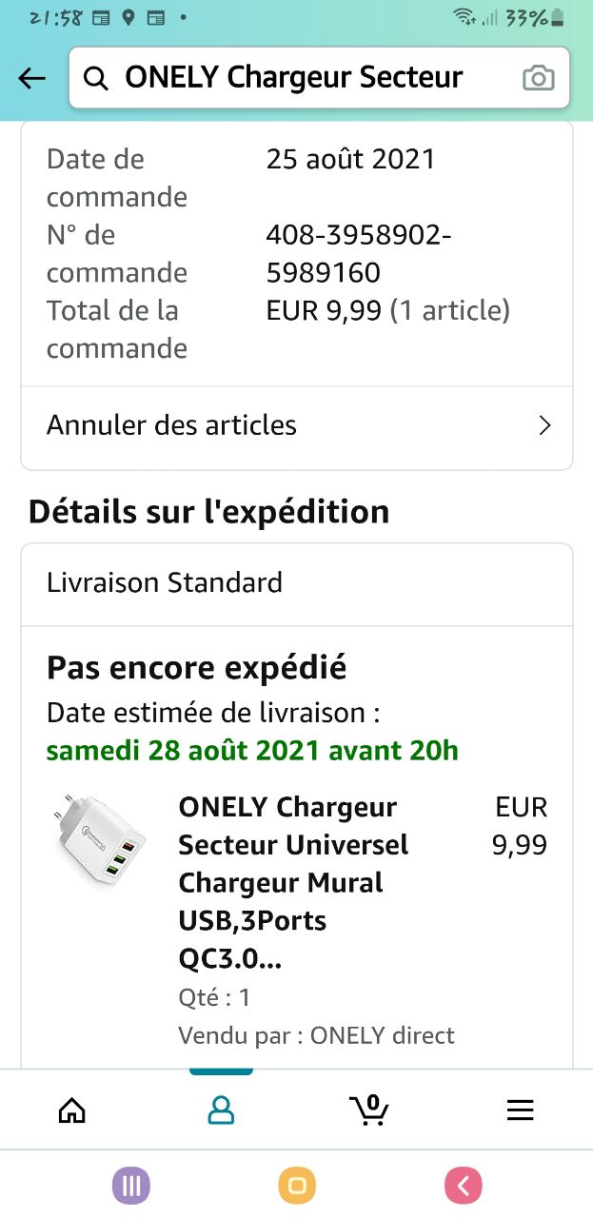Tap the Vendu par ONELY direct seller
This screenshot has height=1218, width=593.
click(x=316, y=1035)
